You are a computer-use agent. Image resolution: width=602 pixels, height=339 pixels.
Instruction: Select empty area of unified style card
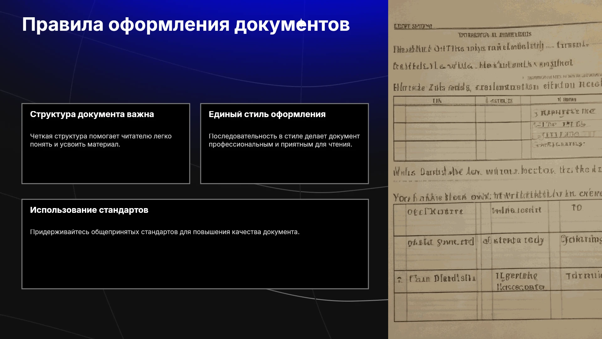[284, 166]
